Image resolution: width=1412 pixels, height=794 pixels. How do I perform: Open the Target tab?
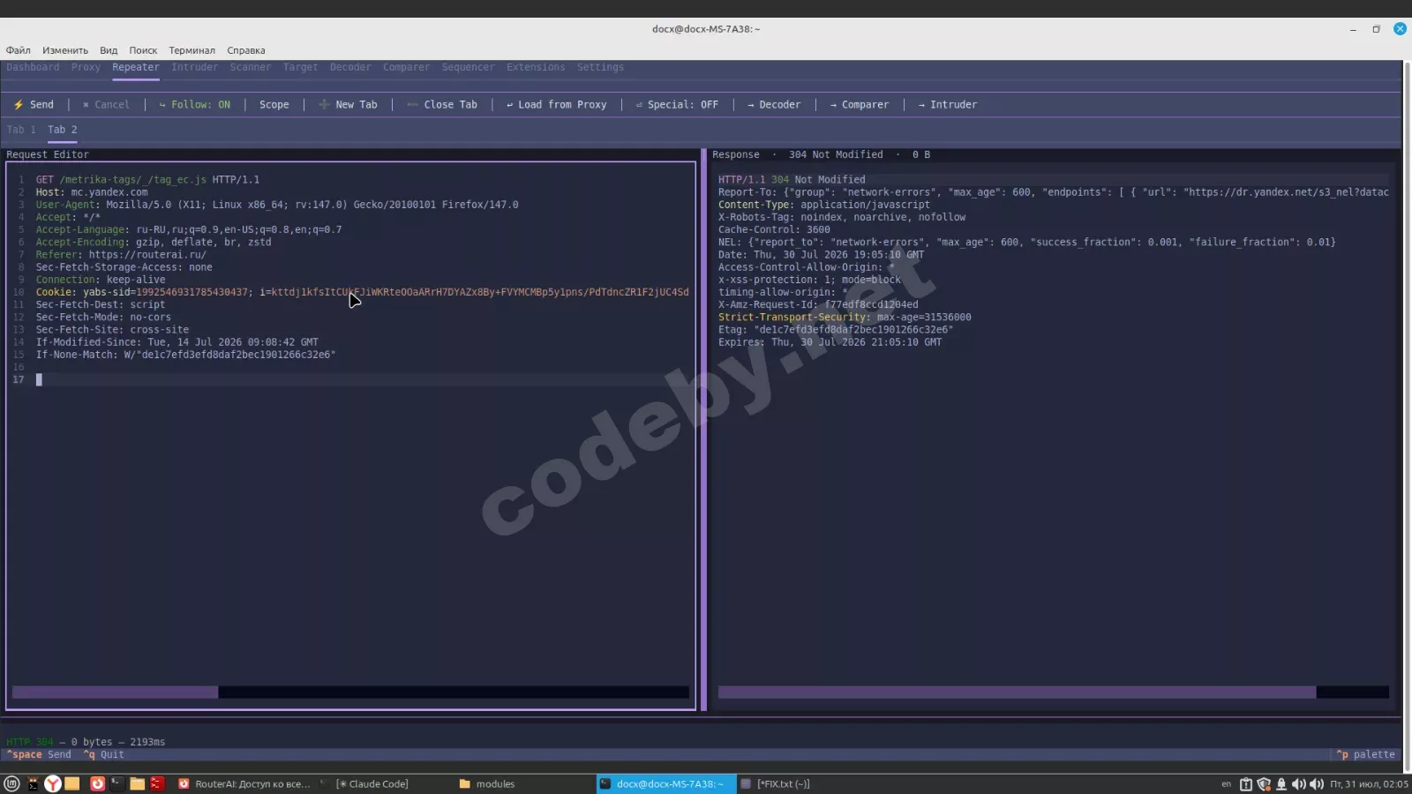pyautogui.click(x=300, y=67)
